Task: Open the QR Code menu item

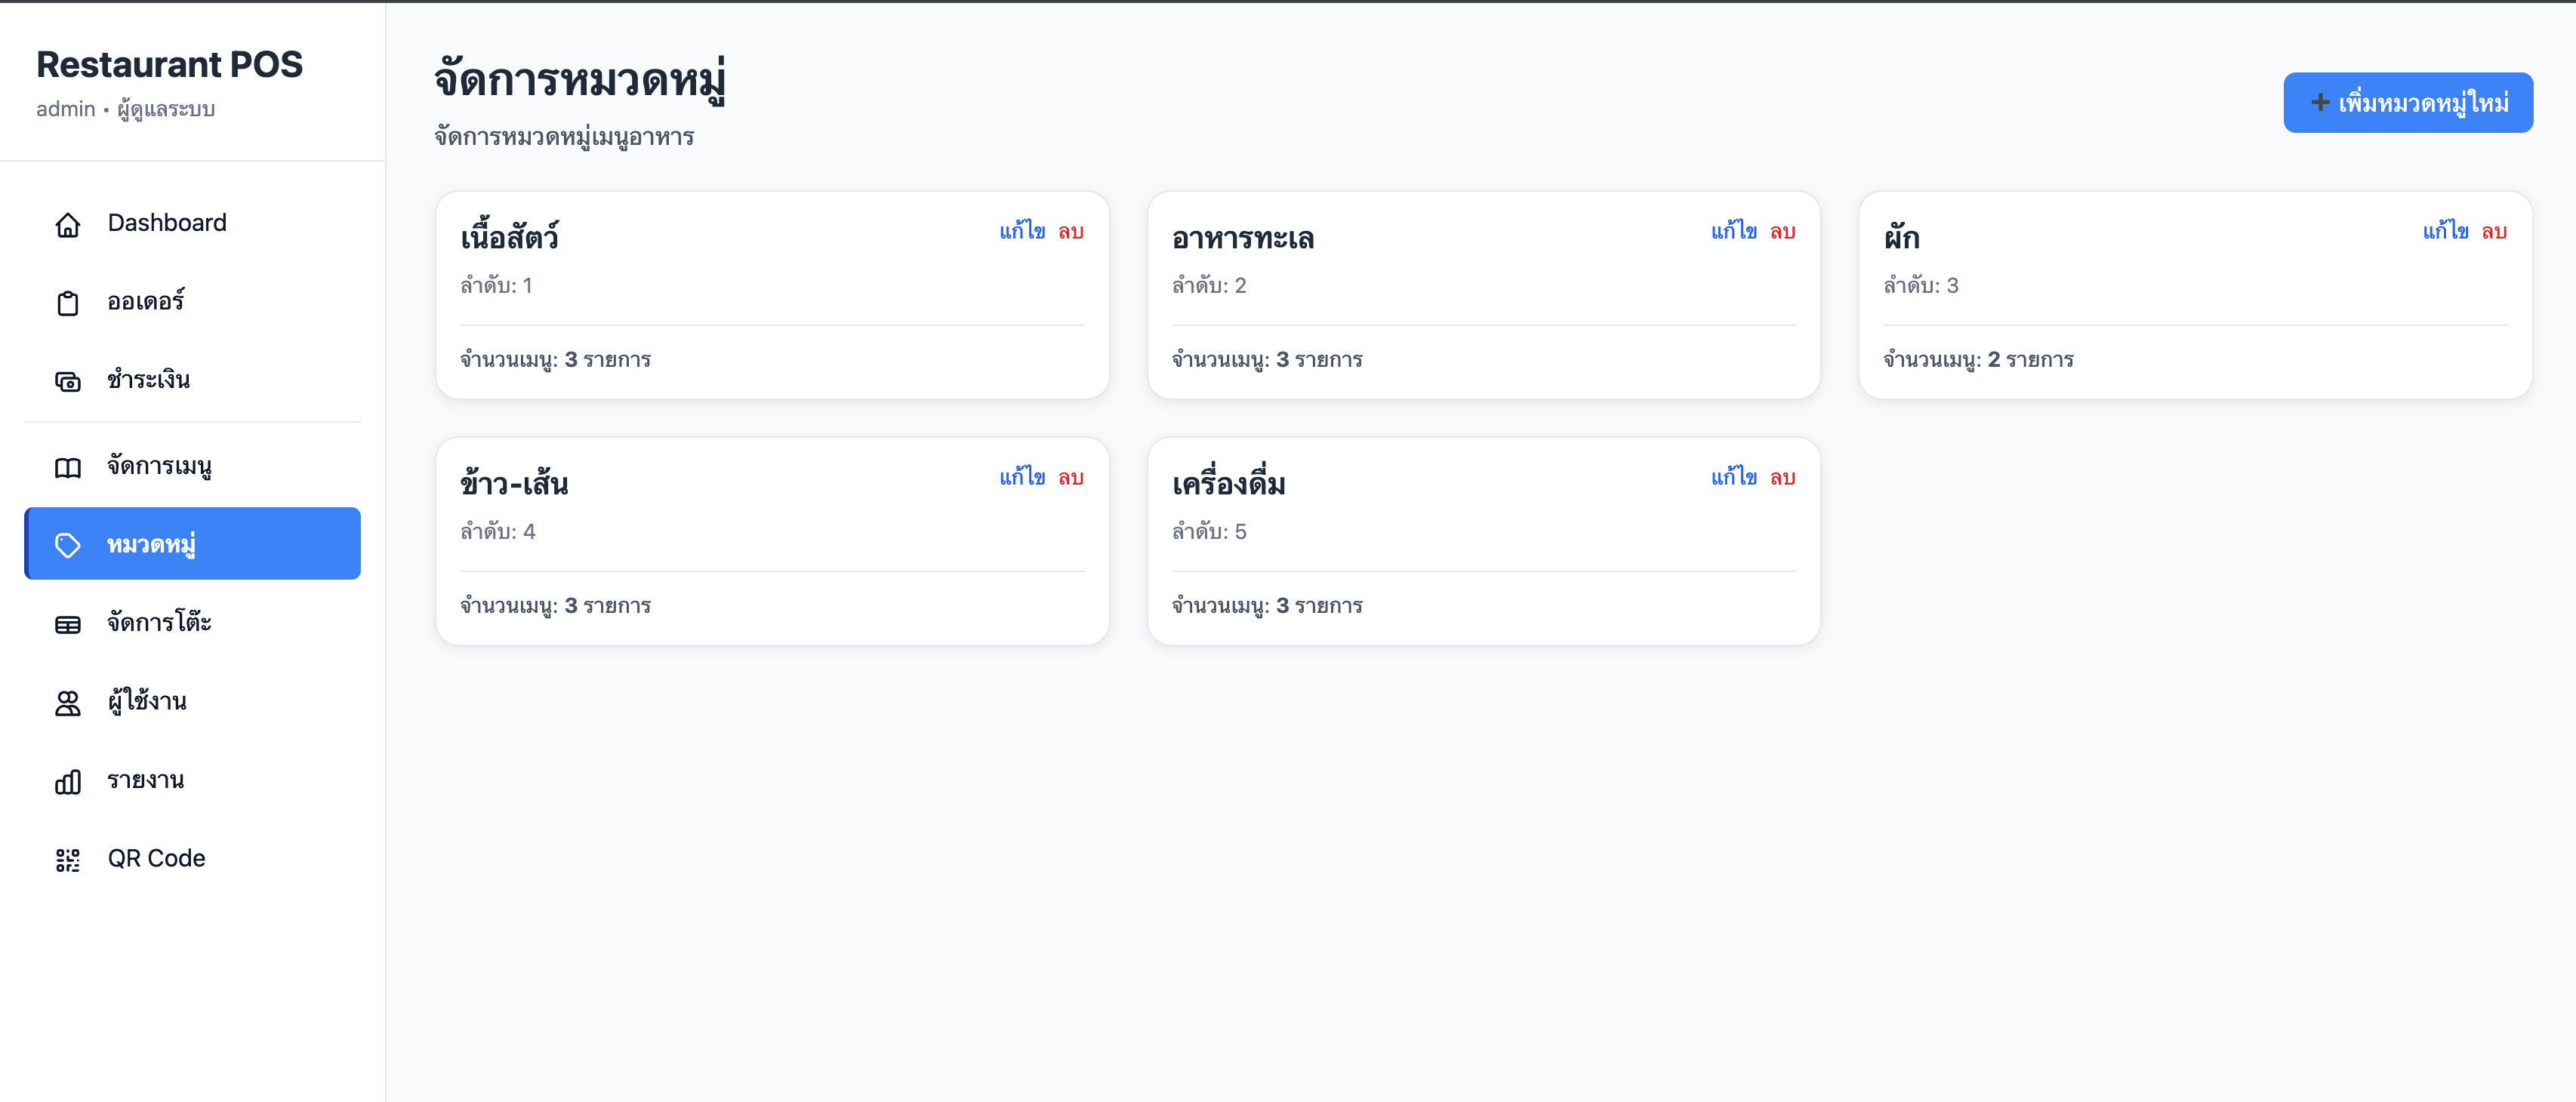Action: point(156,859)
